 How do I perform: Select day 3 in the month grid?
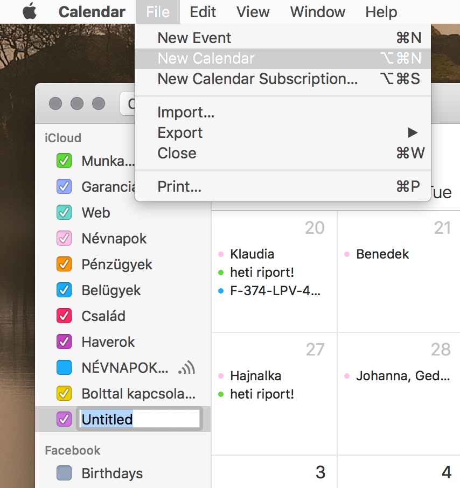click(320, 472)
